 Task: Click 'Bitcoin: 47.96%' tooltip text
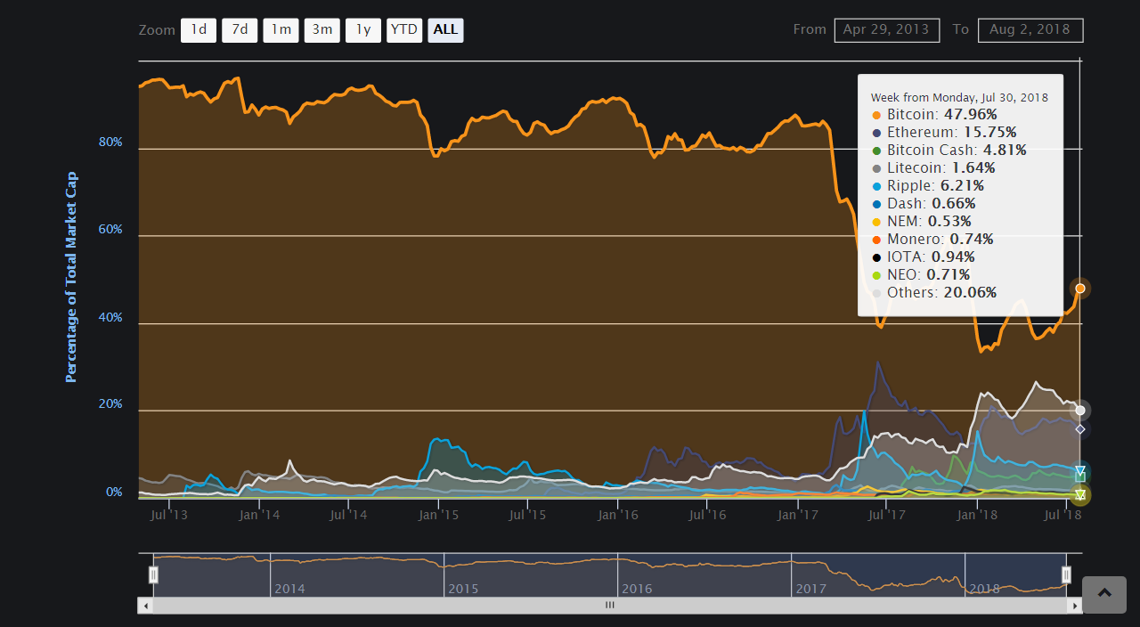coord(942,115)
